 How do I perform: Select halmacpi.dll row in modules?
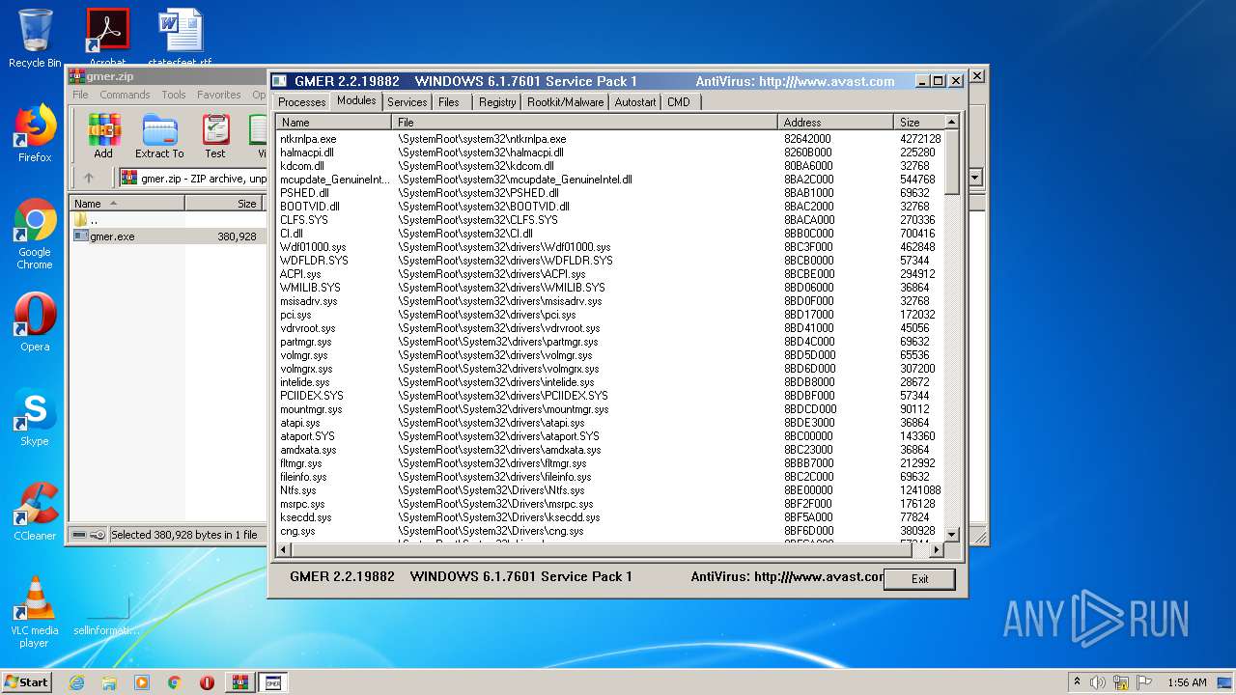click(x=609, y=153)
